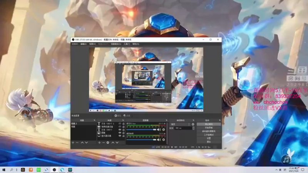Click the 启动虚拟摄像机 button

coord(209,131)
